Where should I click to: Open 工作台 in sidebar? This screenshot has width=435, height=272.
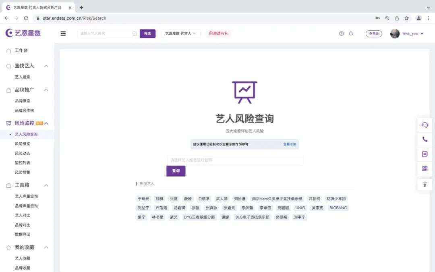tap(21, 50)
